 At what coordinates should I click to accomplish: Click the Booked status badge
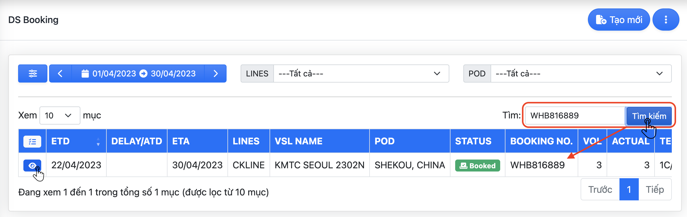point(477,166)
